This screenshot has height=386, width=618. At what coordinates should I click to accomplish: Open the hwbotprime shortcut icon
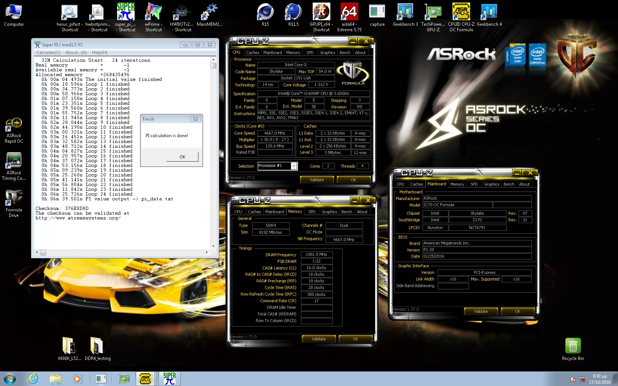pos(97,18)
